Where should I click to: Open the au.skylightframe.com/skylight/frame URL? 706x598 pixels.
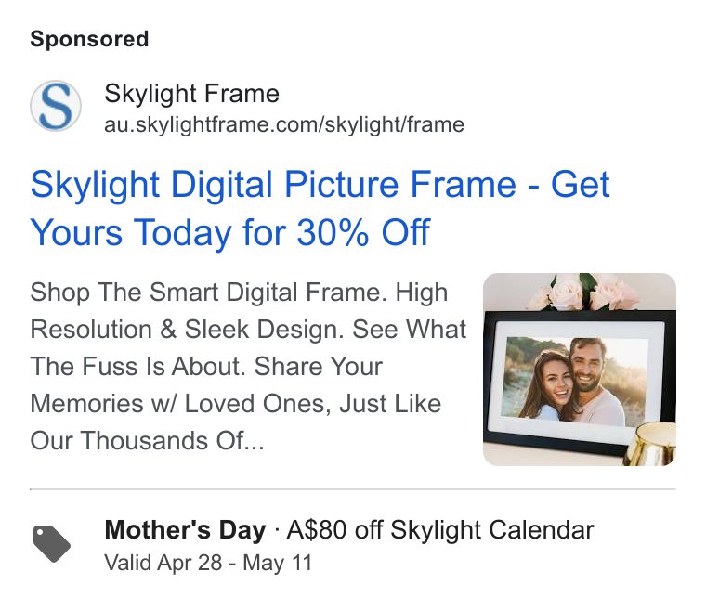click(x=284, y=124)
